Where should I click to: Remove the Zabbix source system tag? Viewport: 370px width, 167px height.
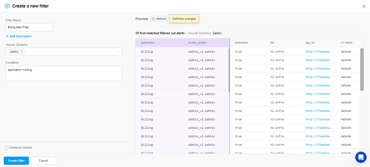pos(22,51)
